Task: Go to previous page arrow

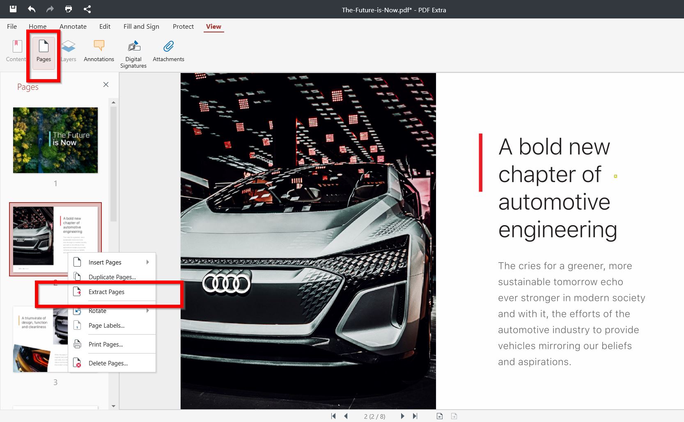Action: coord(346,416)
